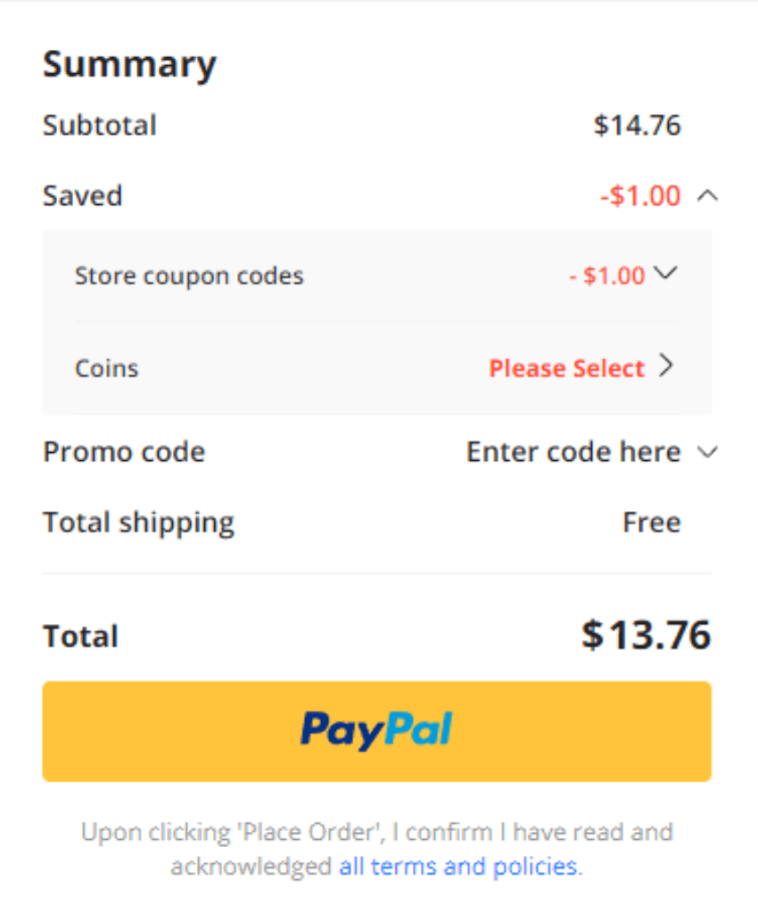Click the Coins row label
Image resolution: width=758 pixels, height=913 pixels.
(107, 368)
